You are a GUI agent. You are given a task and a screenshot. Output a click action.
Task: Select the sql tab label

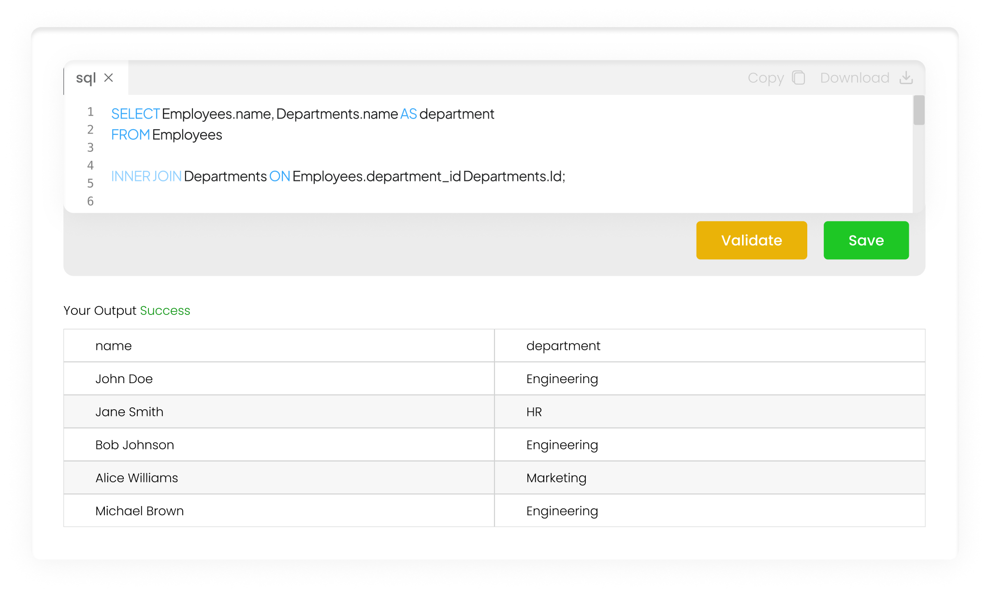86,78
